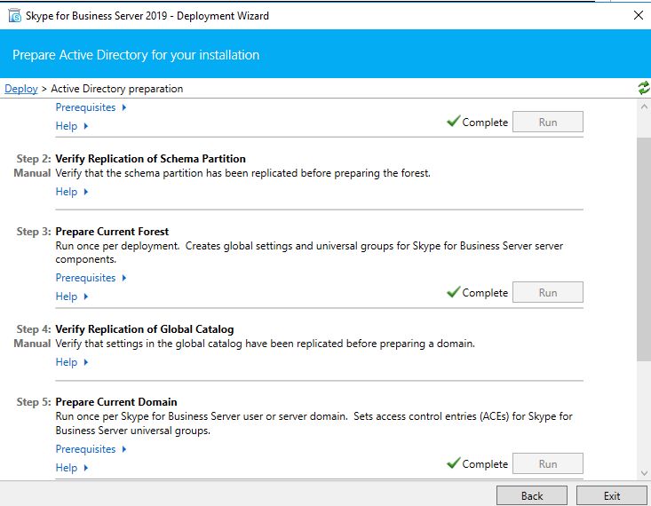Click the 'Step 5:' label
The image size is (651, 506).
pos(34,402)
